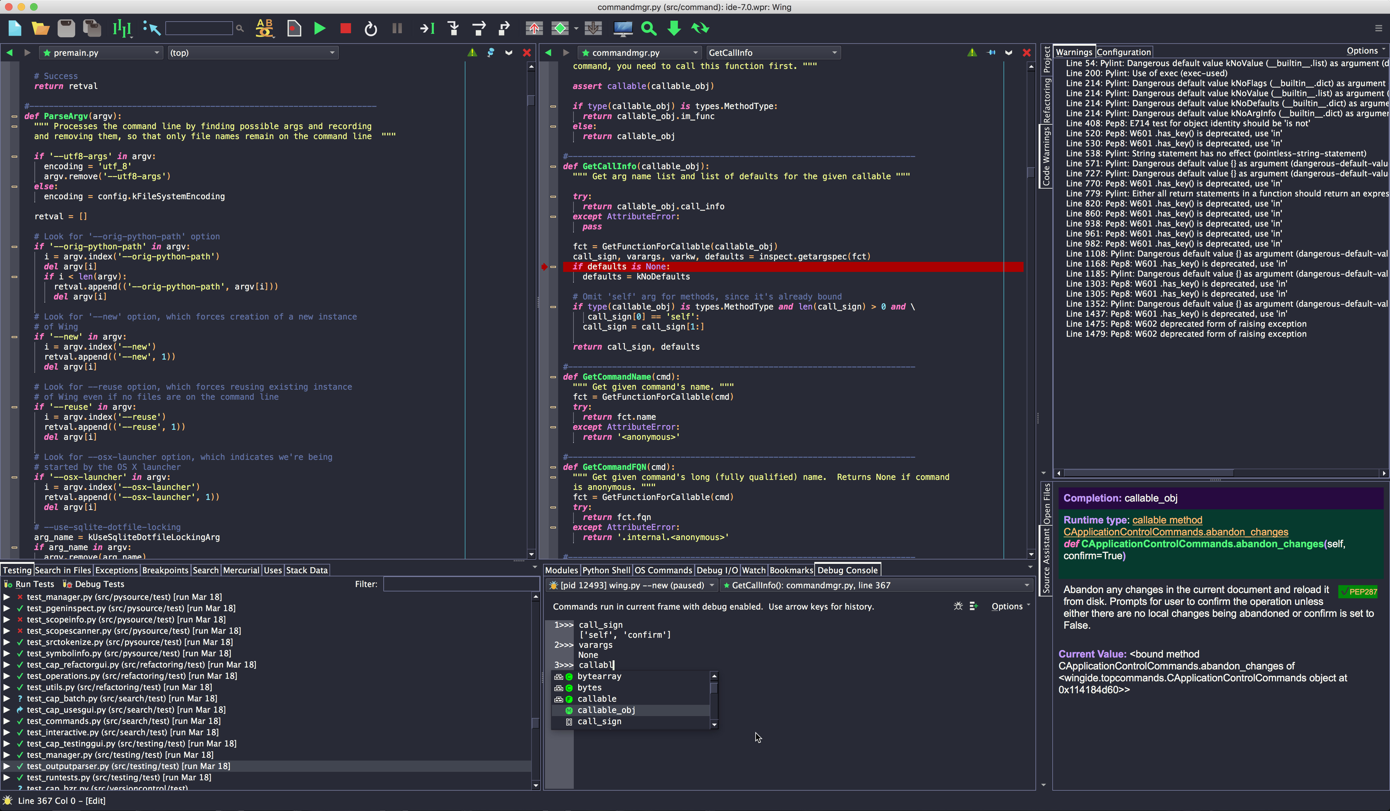
Task: Open a project file with the folder icon
Action: pos(40,28)
